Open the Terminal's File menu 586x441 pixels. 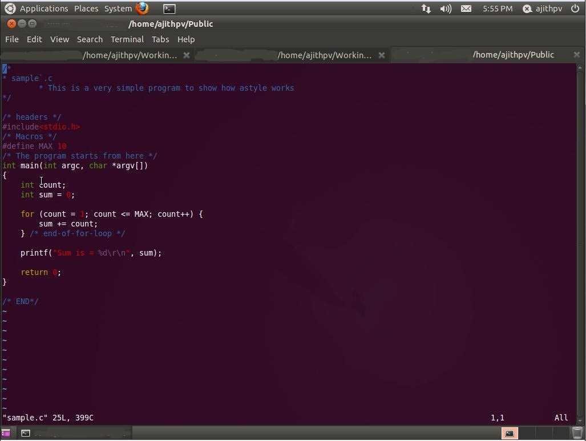point(11,39)
